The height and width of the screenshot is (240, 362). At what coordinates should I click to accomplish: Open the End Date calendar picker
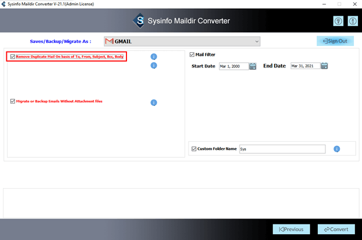[x=324, y=66]
